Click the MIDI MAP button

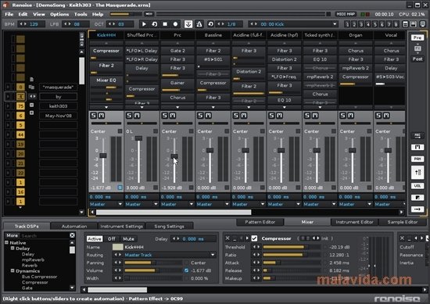point(346,14)
